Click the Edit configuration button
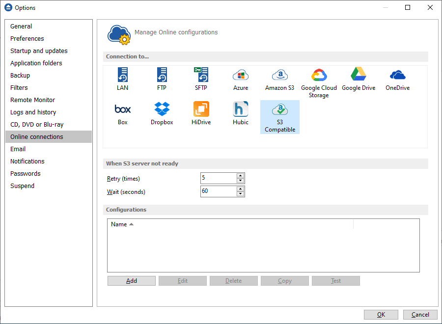This screenshot has width=442, height=324. tap(183, 281)
